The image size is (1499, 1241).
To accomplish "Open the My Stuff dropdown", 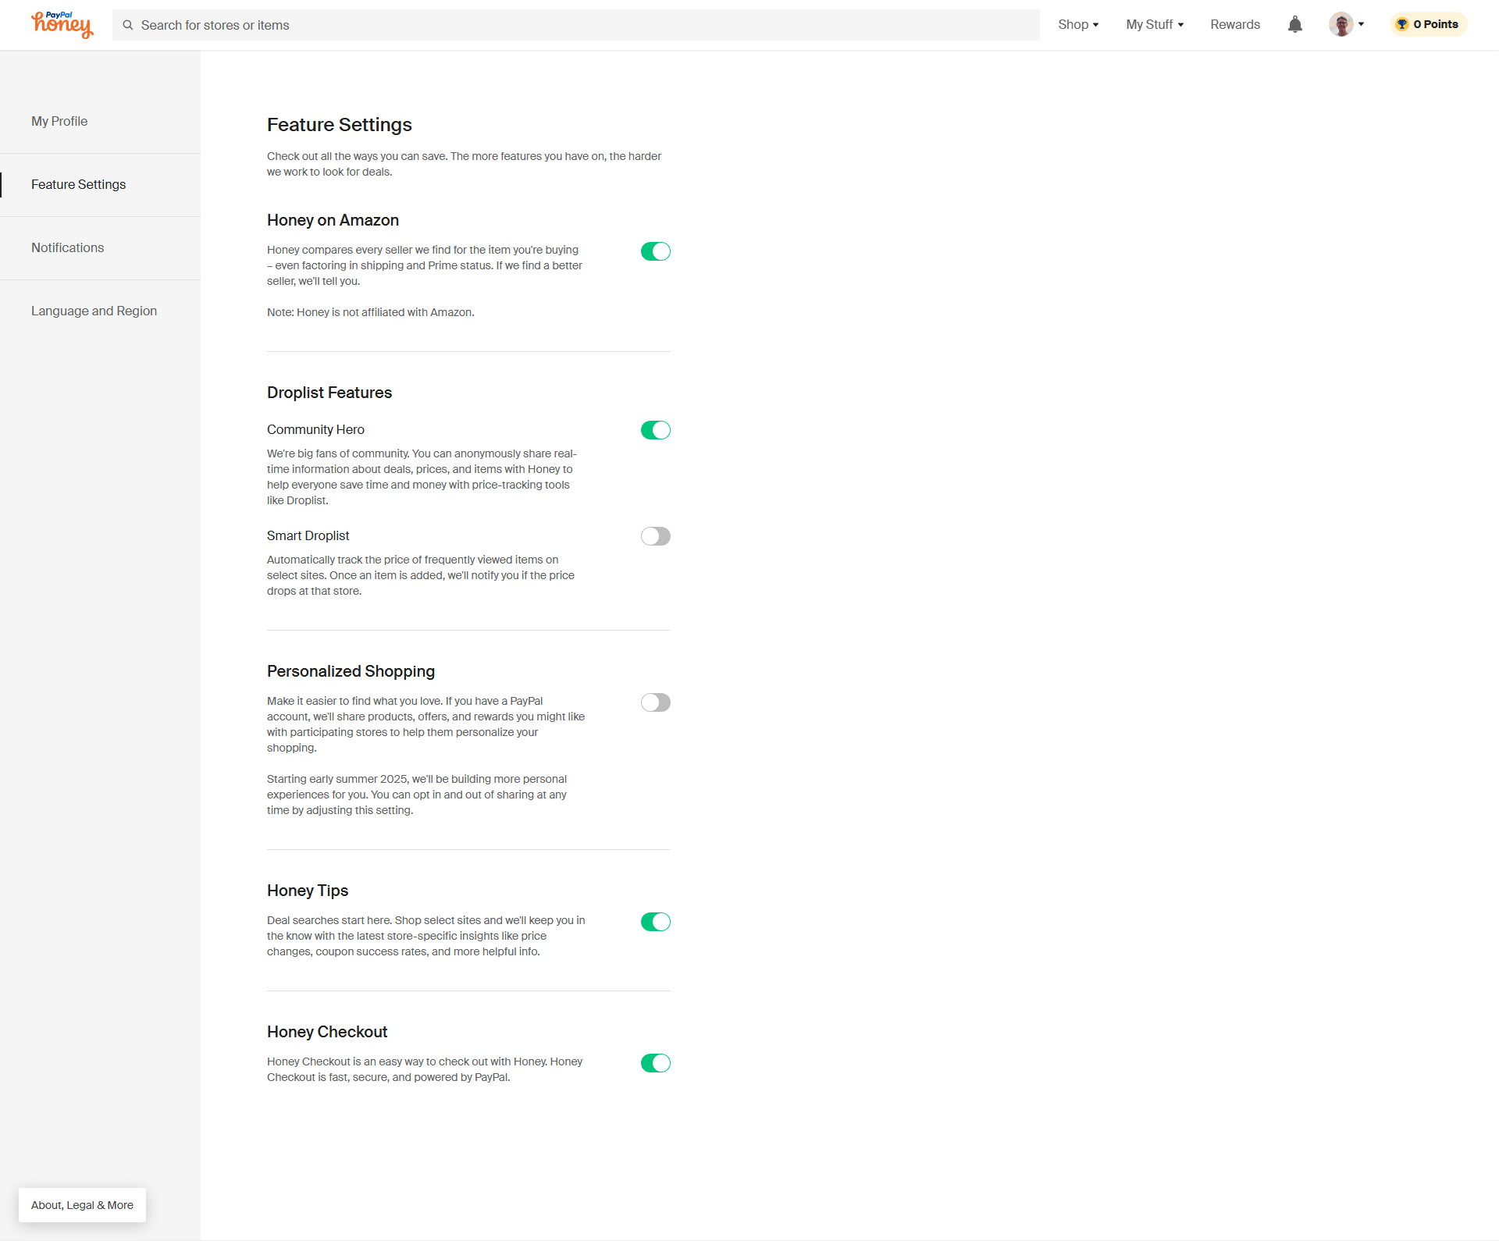I will click(x=1154, y=25).
